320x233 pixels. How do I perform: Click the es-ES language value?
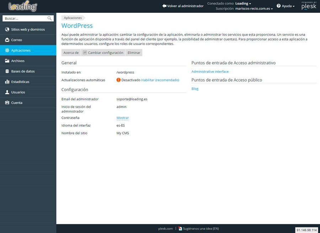[x=121, y=125]
